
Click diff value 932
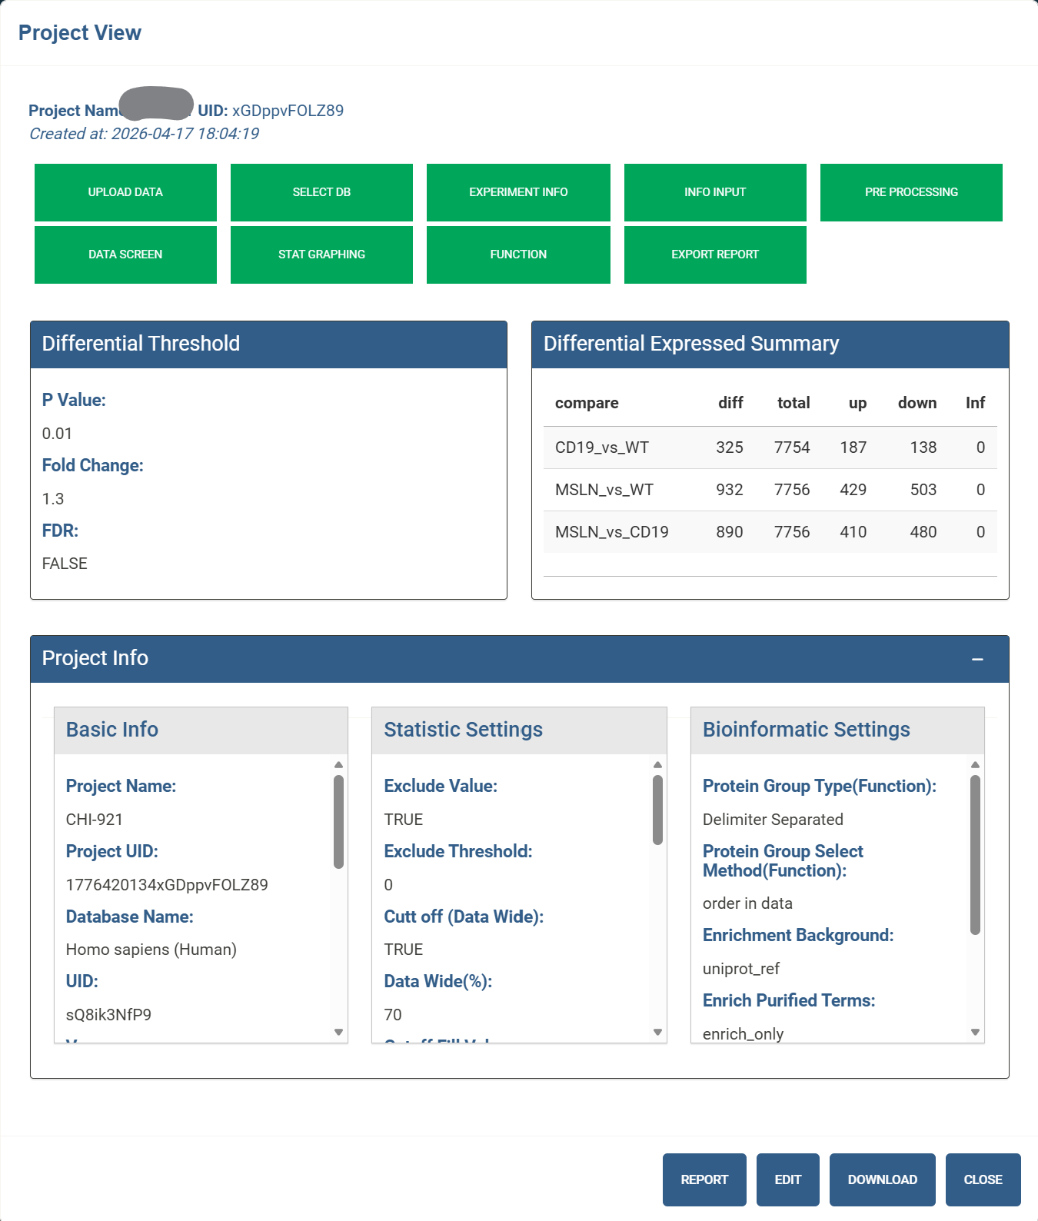point(730,490)
